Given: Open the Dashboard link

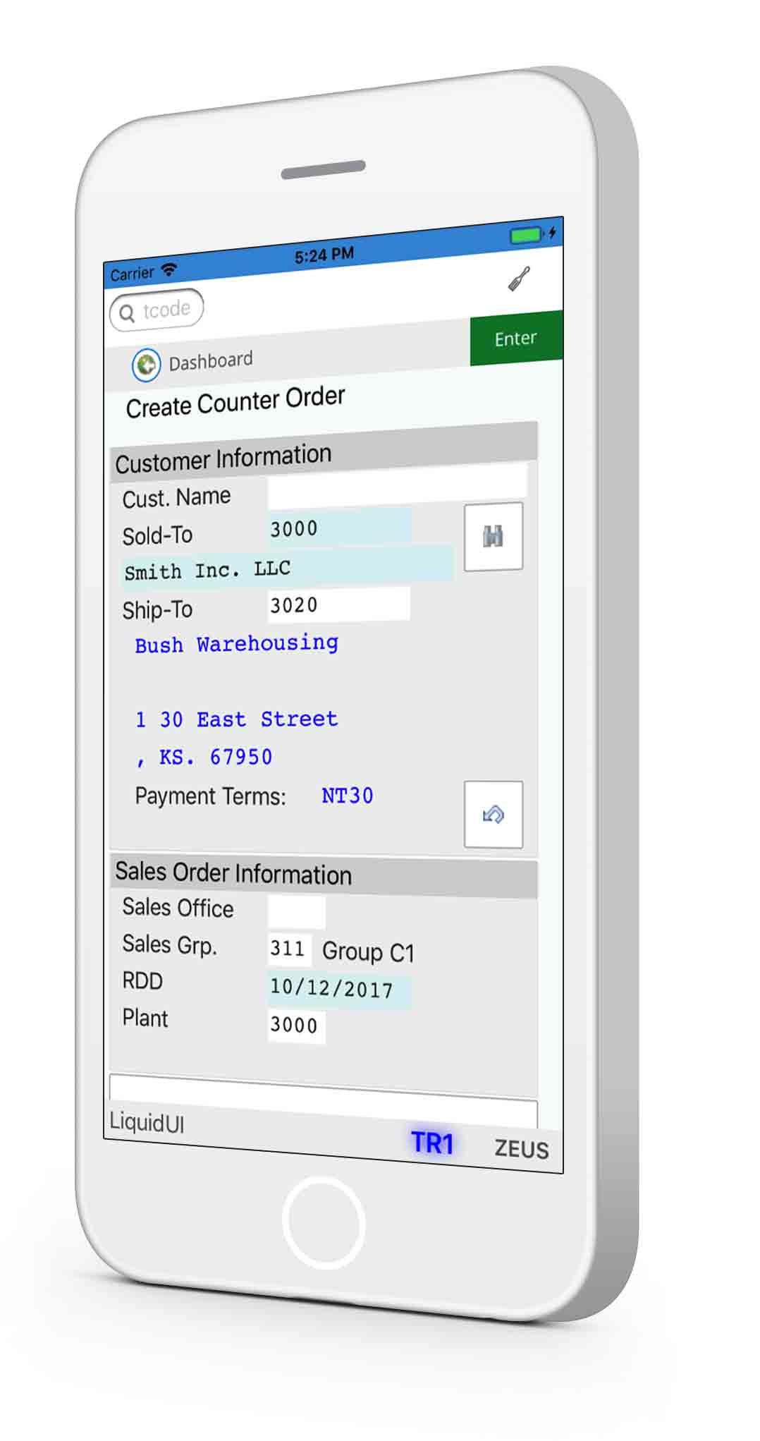Looking at the screenshot, I should tap(210, 361).
